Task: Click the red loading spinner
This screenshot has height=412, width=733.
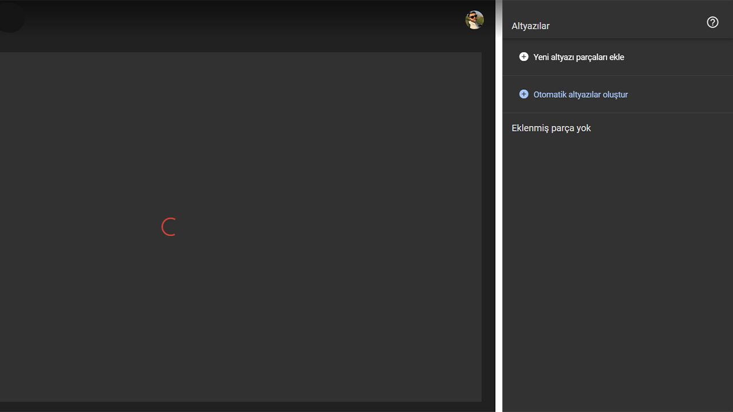Action: click(170, 227)
